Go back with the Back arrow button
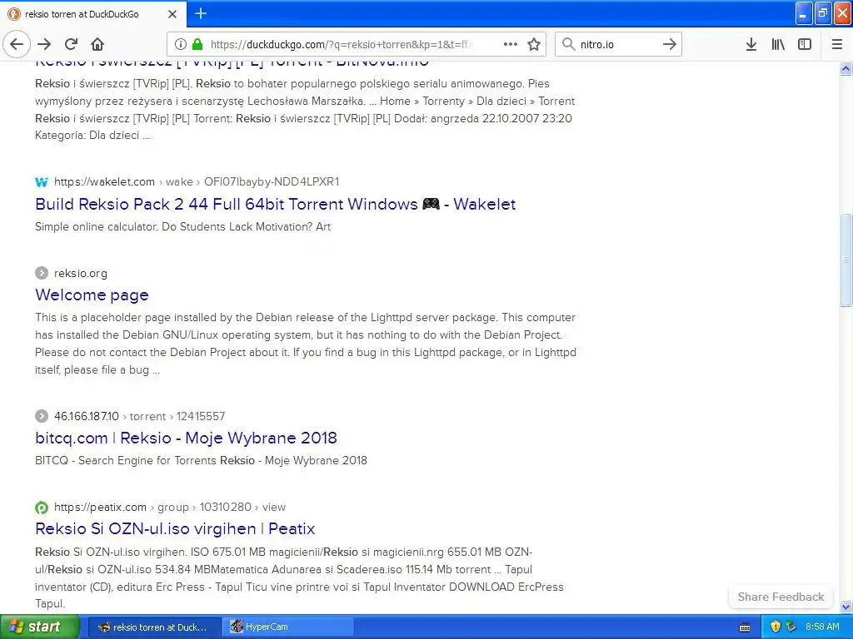This screenshot has height=639, width=853. [17, 44]
